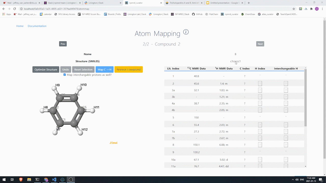
Task: Click the Next compound button
Action: pos(260,44)
